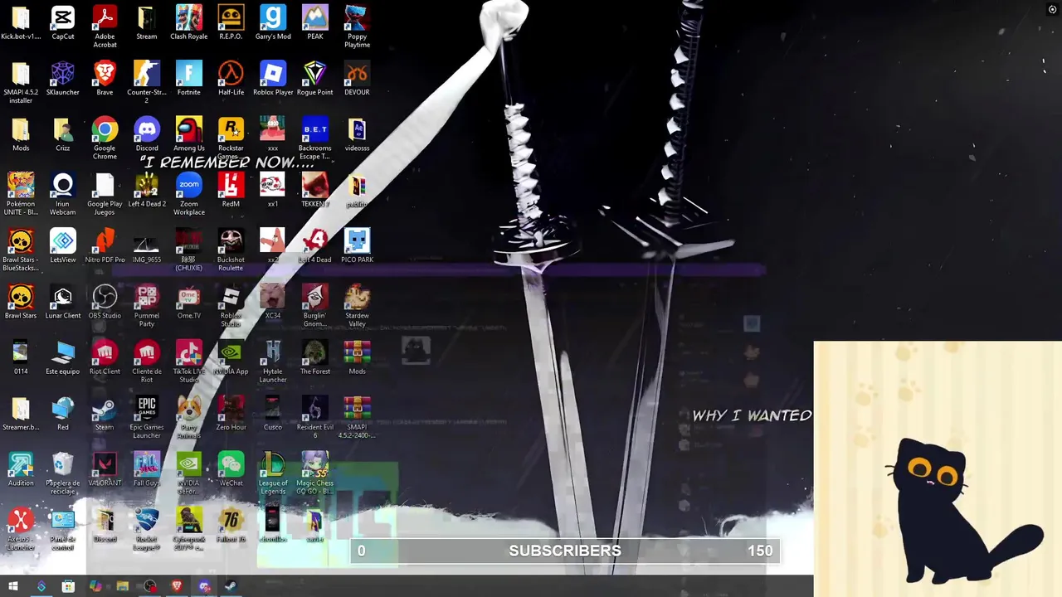Click the Among Us desktop icon

[189, 134]
